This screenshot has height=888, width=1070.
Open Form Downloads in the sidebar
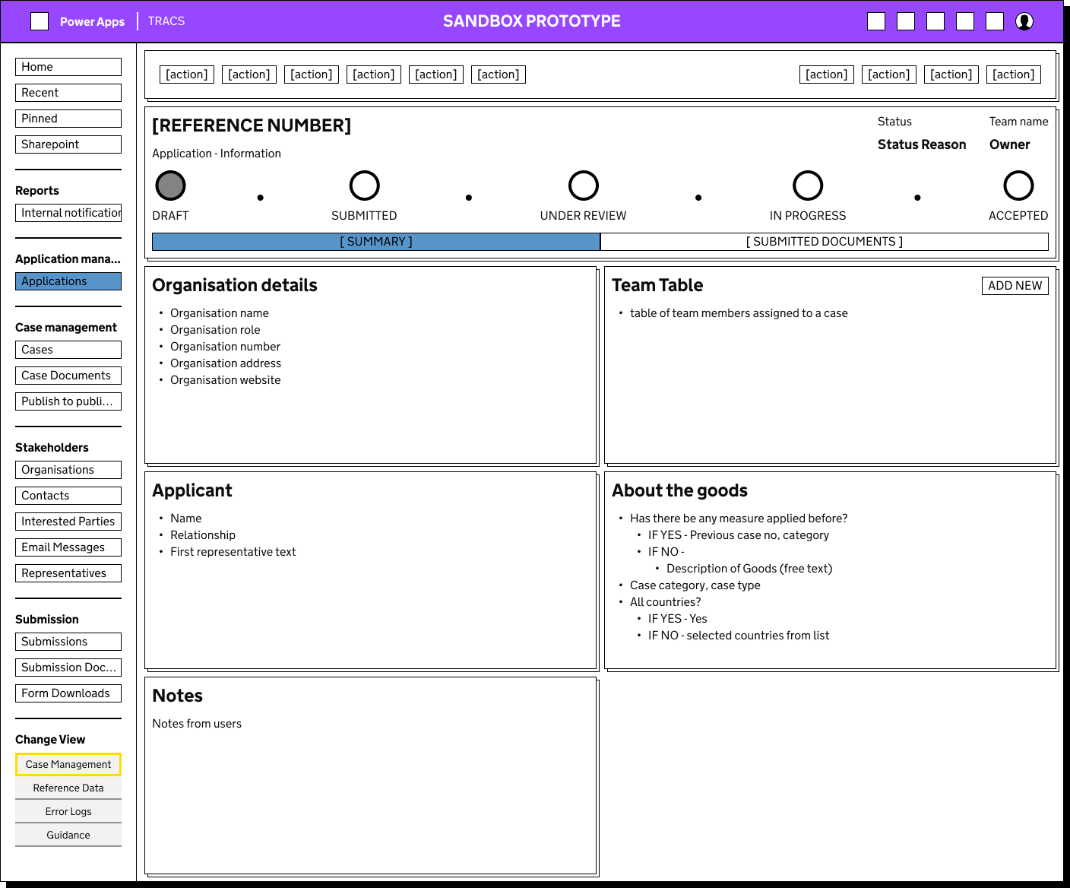click(68, 693)
